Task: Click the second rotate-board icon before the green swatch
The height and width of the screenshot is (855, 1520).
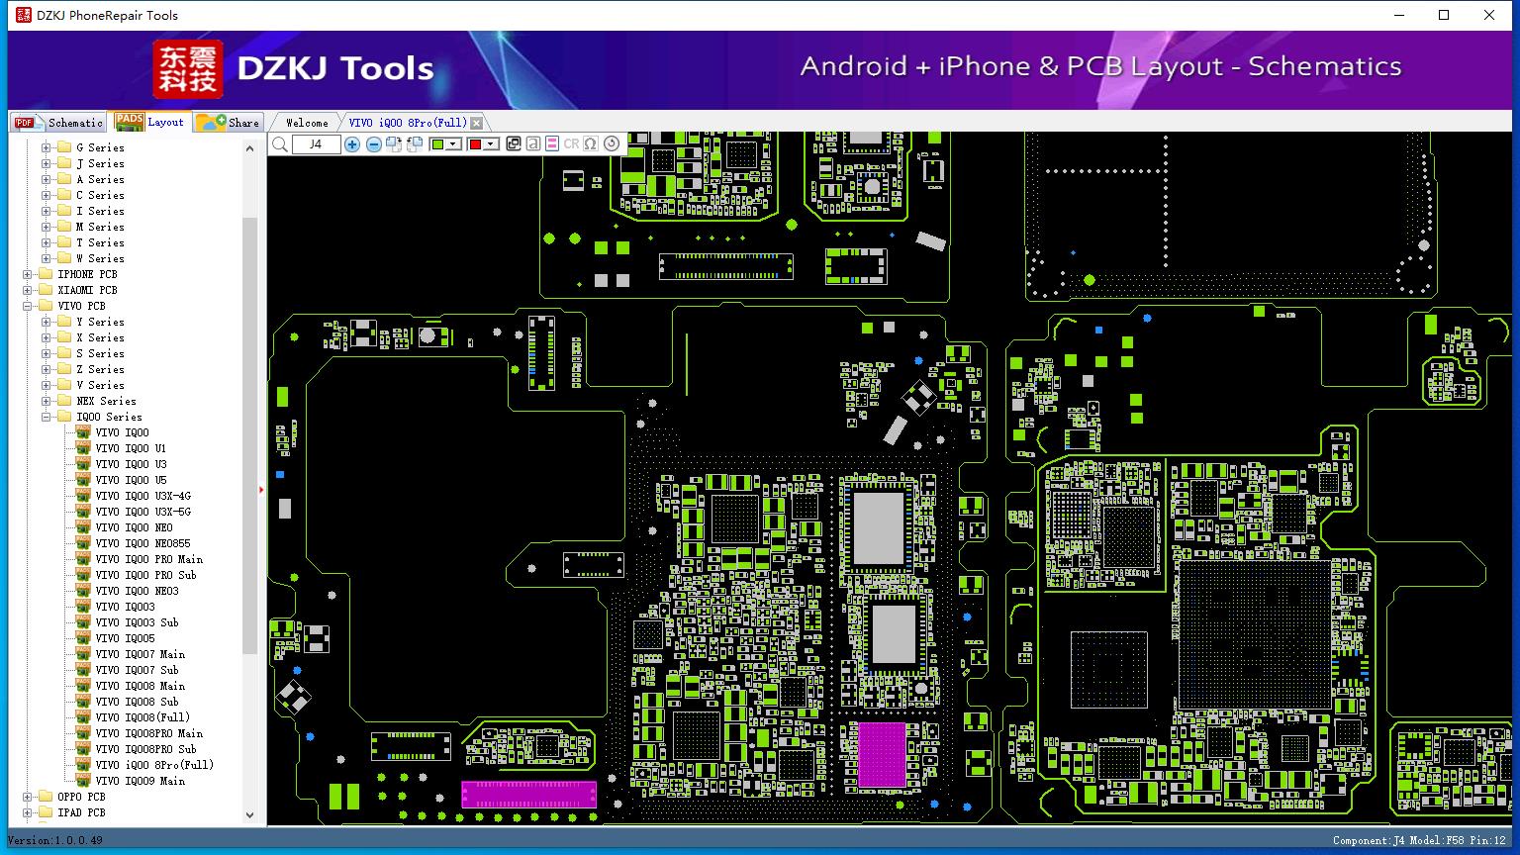Action: coord(415,144)
